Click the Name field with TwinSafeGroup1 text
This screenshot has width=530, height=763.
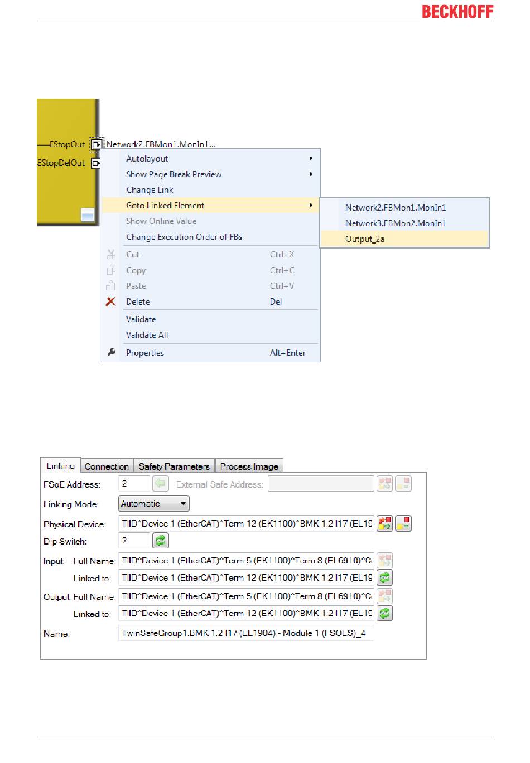[x=246, y=633]
